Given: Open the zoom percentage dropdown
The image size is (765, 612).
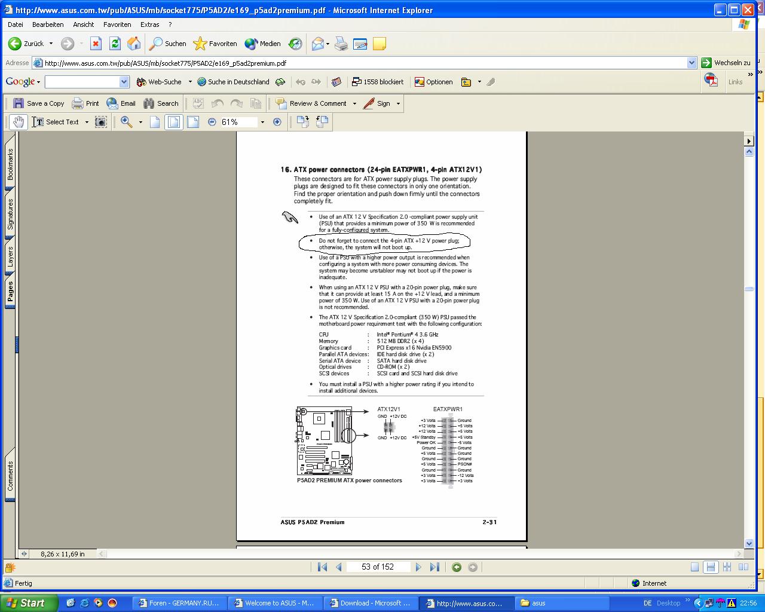Looking at the screenshot, I should click(262, 122).
